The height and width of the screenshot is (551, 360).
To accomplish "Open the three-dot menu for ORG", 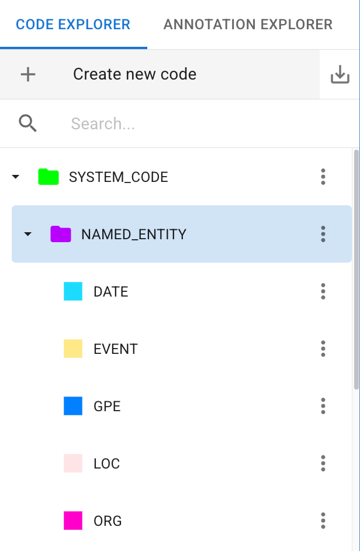I will click(323, 521).
